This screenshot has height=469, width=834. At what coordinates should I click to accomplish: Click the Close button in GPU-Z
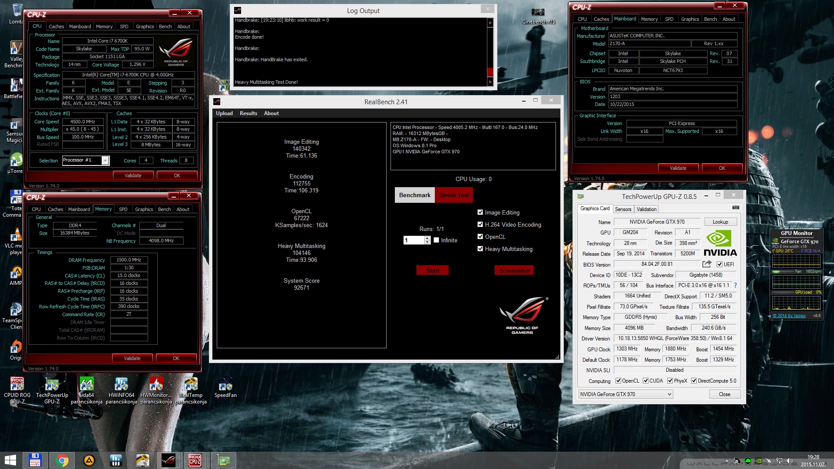pyautogui.click(x=725, y=394)
